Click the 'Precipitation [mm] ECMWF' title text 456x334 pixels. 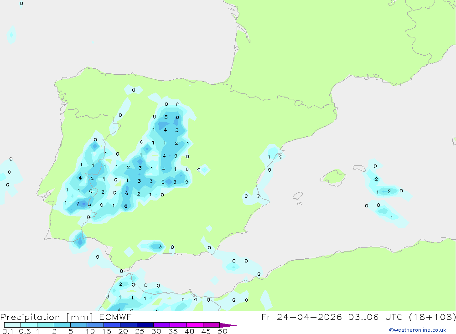[66, 317]
